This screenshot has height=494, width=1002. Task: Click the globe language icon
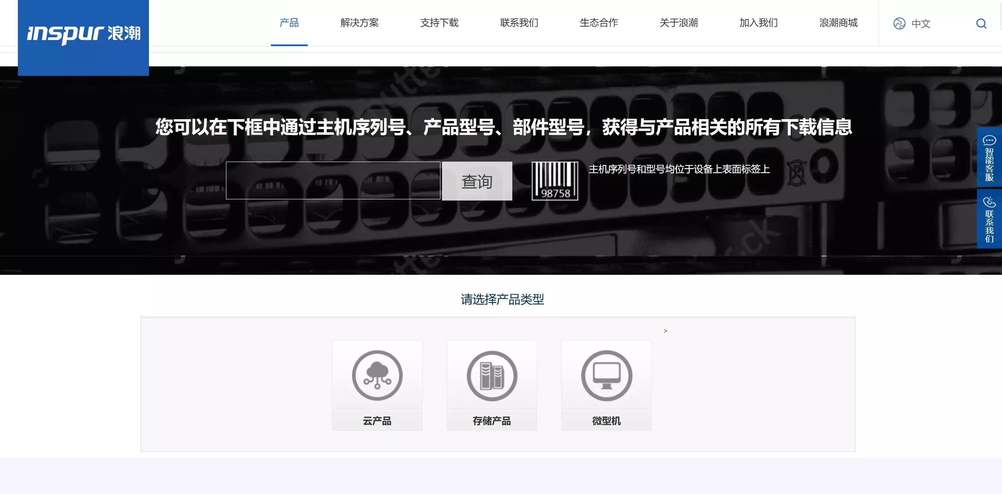pos(899,23)
